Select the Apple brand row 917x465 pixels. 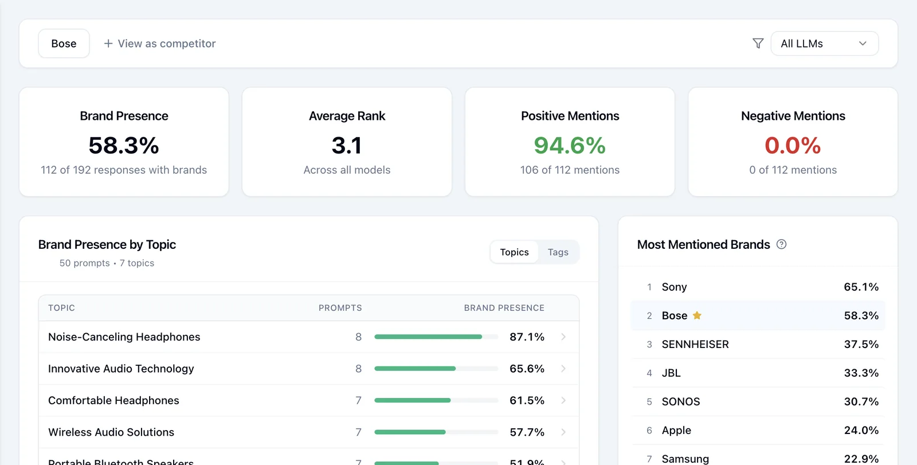pos(758,430)
